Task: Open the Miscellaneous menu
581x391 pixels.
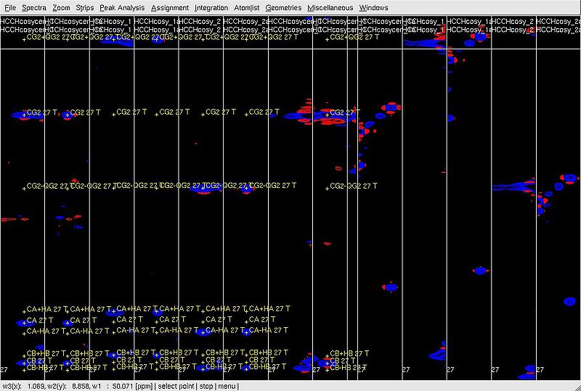Action: click(330, 7)
